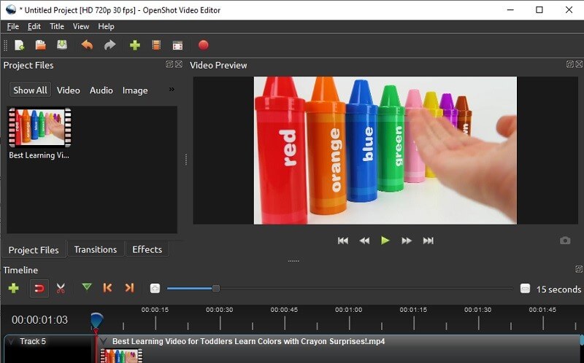Open the Track 5 dropdown arrow

coord(10,341)
